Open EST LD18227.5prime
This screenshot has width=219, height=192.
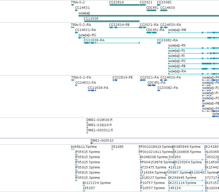coord(153,178)
